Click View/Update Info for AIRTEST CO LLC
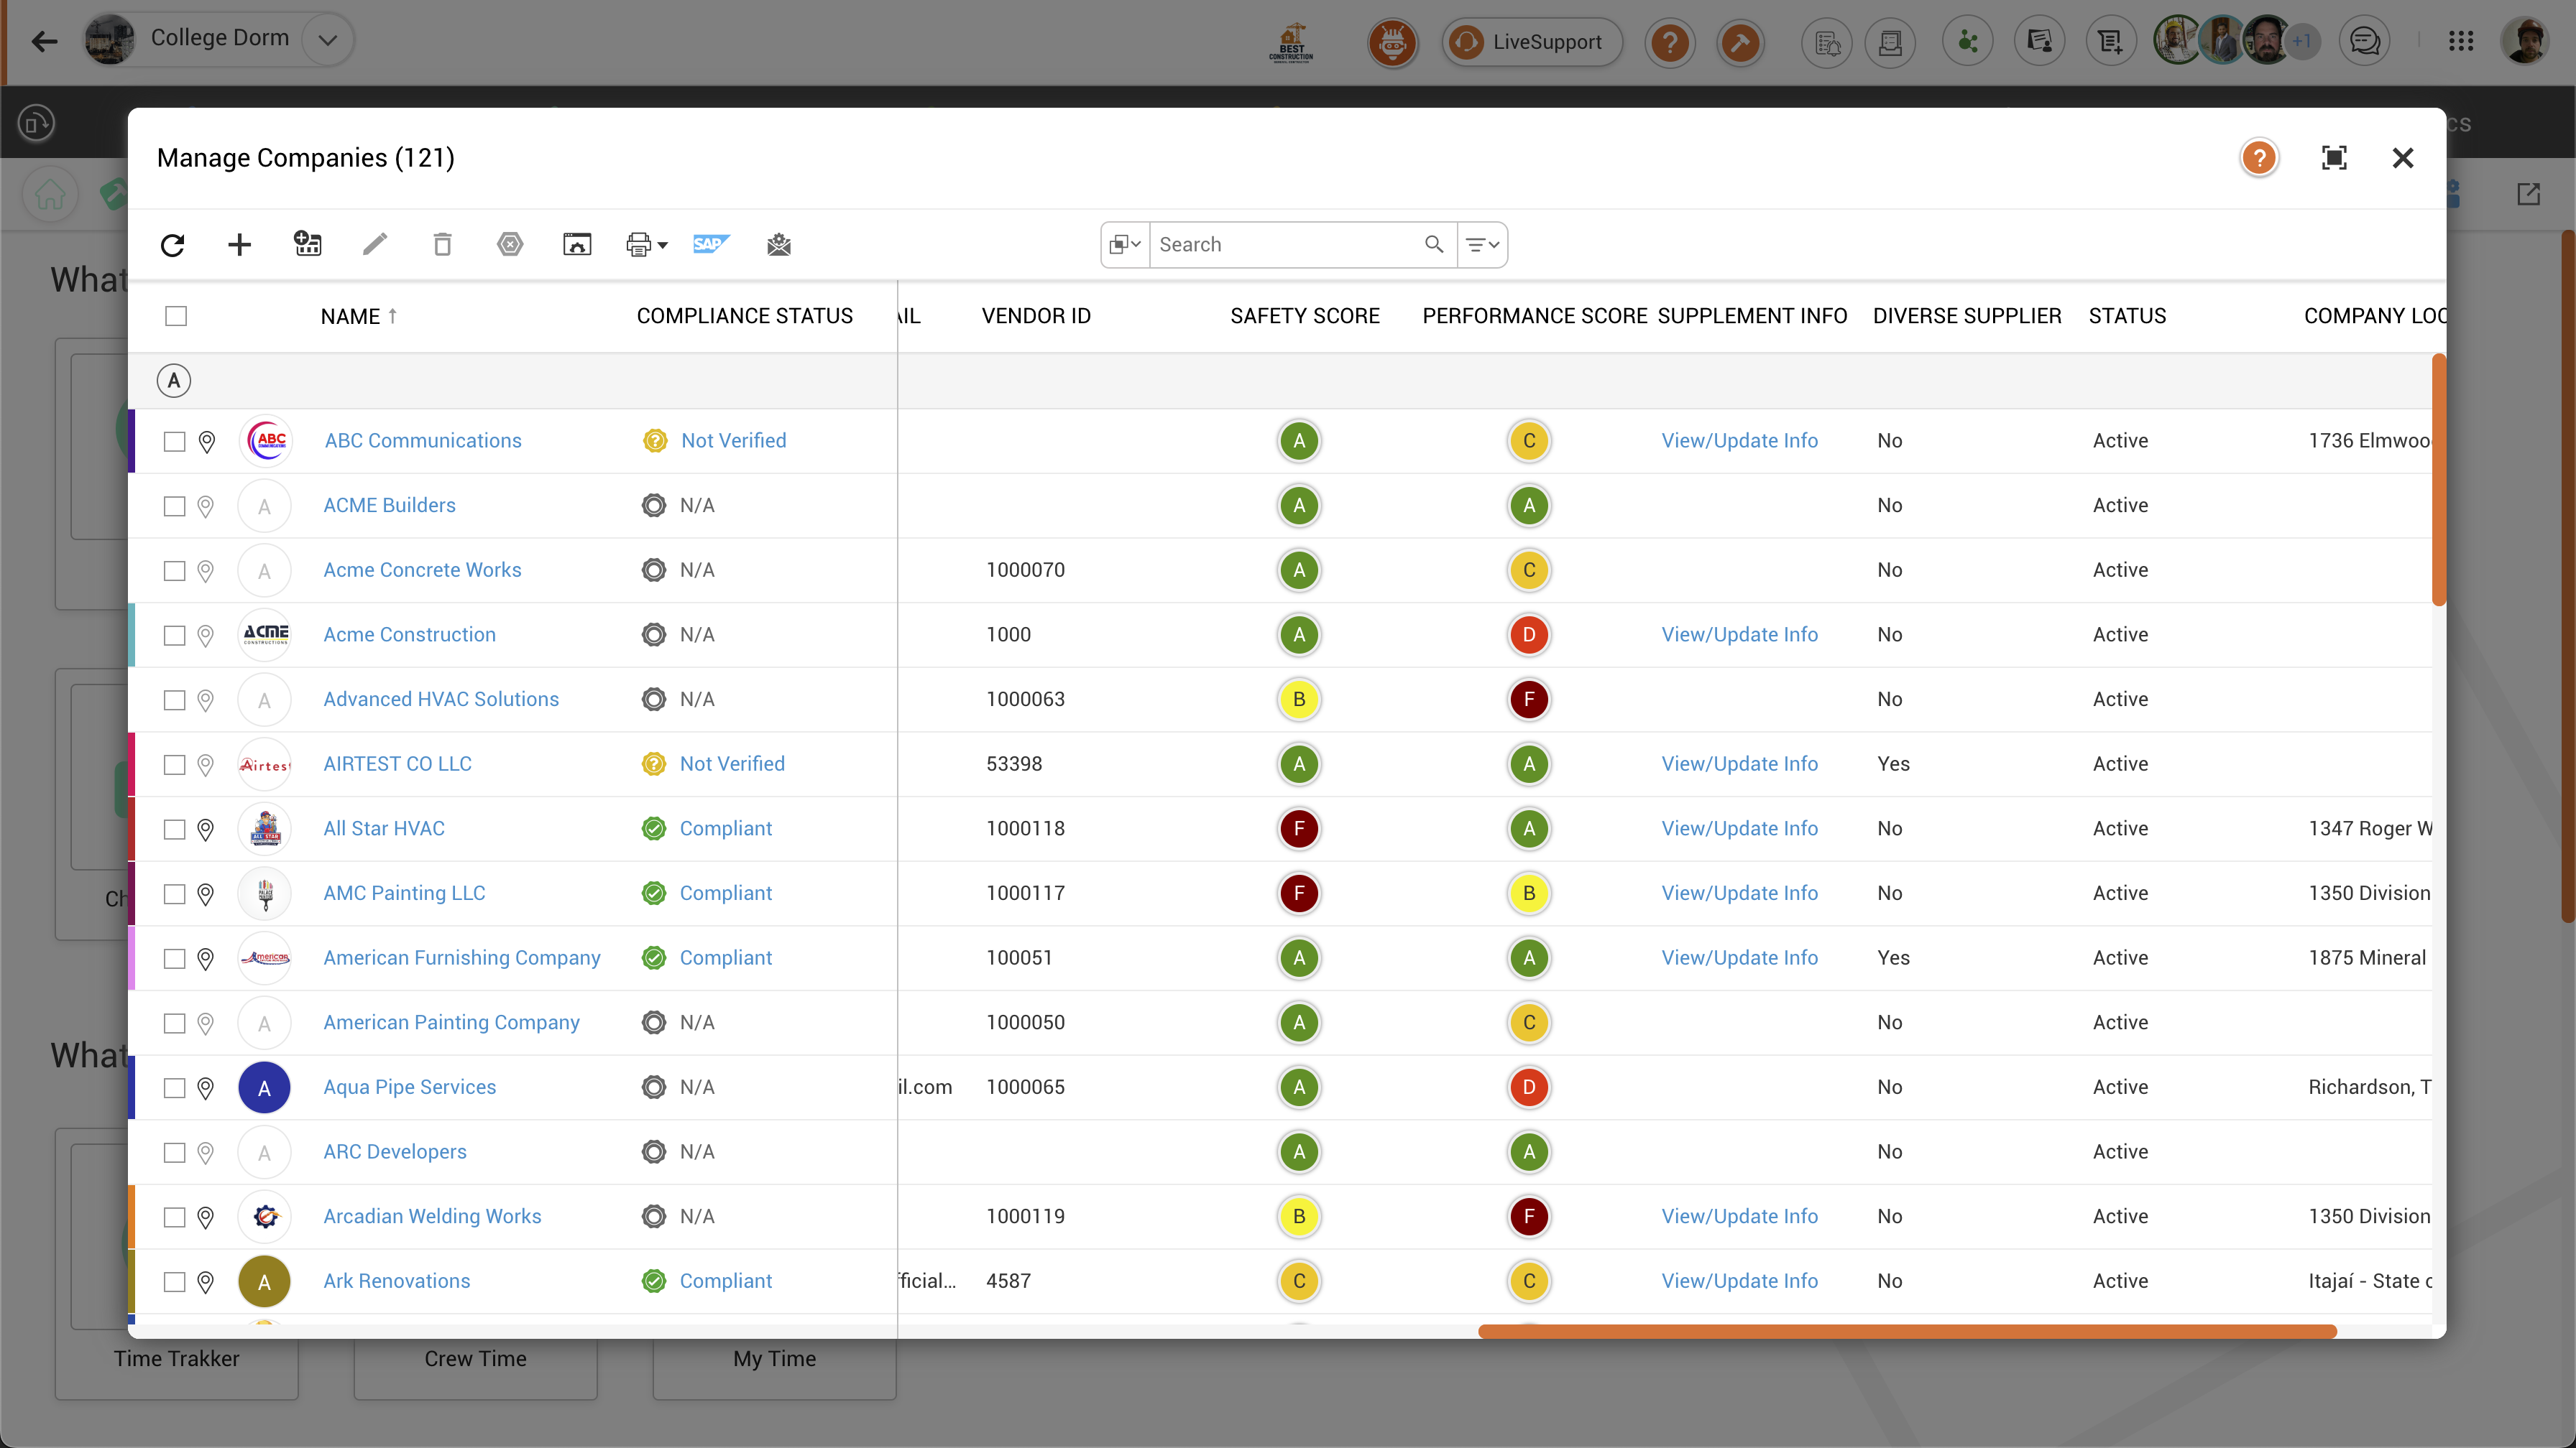 click(1739, 764)
